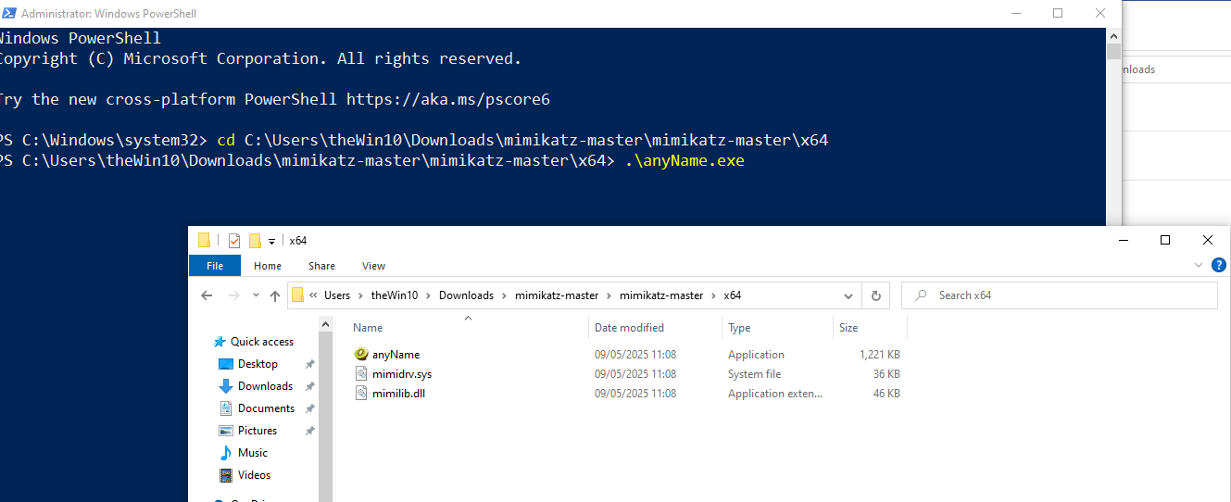This screenshot has width=1231, height=502.
Task: Click the Properties checkmark quick access icon
Action: point(233,241)
